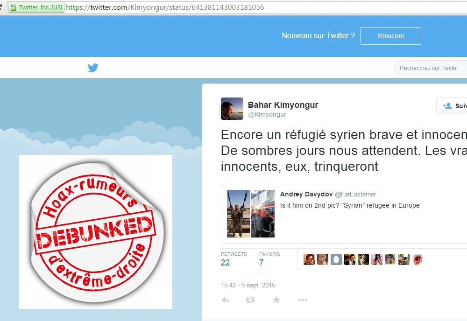The width and height of the screenshot is (467, 321).
Task: Retweet using the retweet arrows icon
Action: (x=250, y=300)
